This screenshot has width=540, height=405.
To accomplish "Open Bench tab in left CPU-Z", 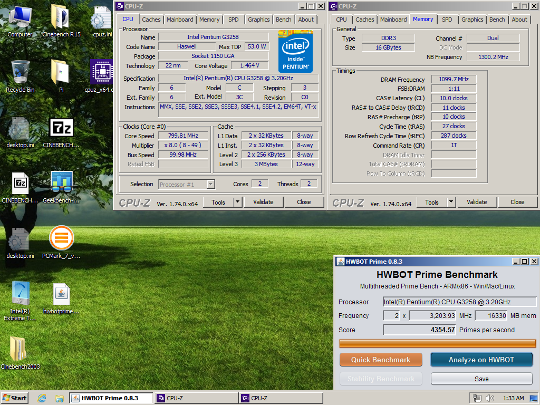I will (283, 20).
